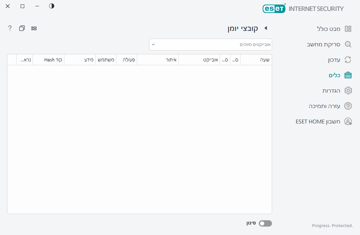The image size is (360, 235).
Task: Sort by פעולה column header
Action: point(127,60)
